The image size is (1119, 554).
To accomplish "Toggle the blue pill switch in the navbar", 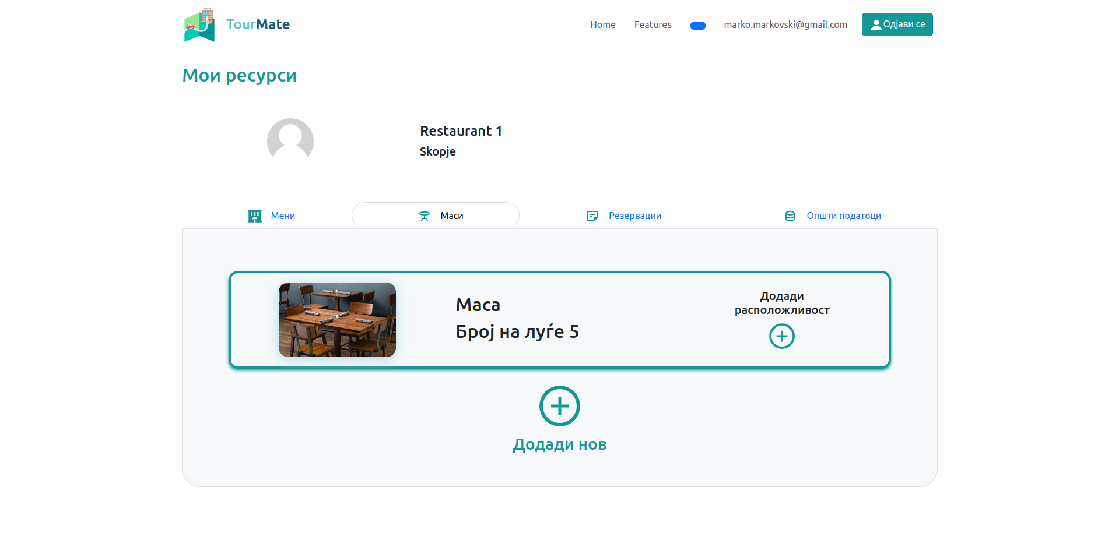I will point(698,26).
